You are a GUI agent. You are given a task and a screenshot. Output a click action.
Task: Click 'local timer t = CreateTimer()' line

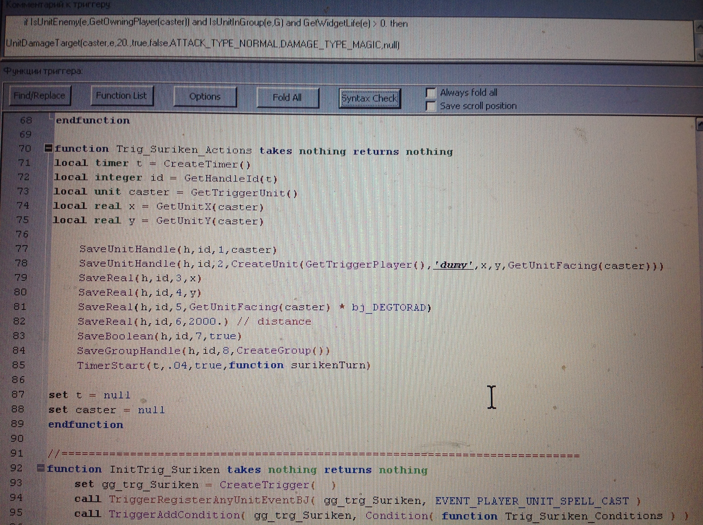(152, 164)
